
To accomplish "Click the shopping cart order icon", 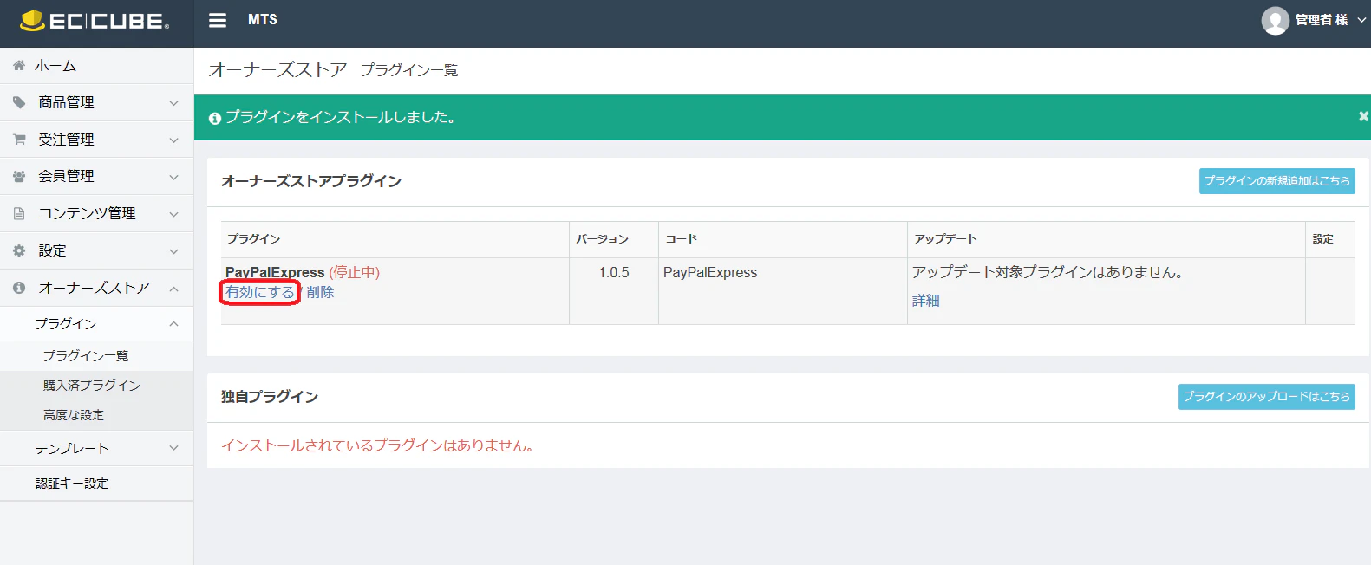I will click(19, 140).
